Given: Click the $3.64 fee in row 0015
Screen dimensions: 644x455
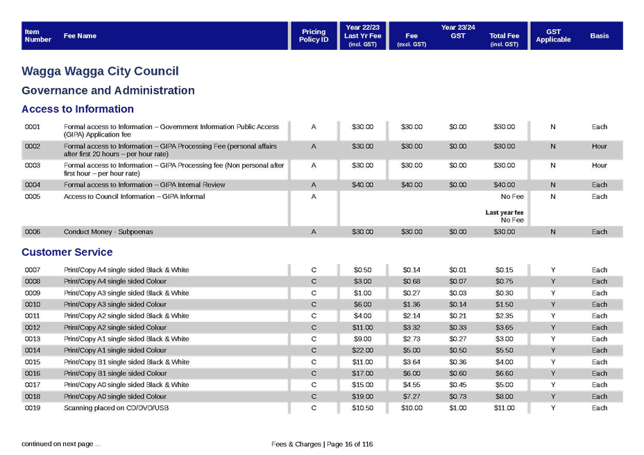Looking at the screenshot, I should point(411,362).
